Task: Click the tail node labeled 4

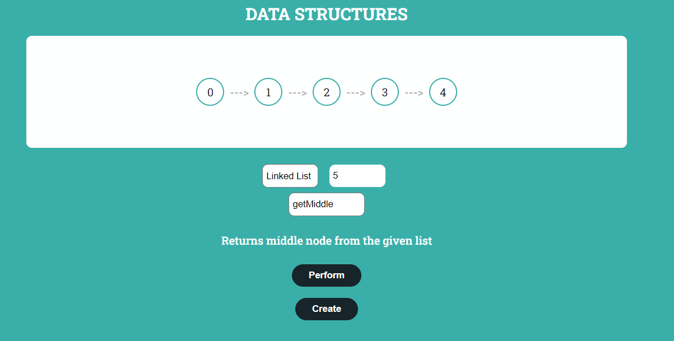Action: point(443,92)
